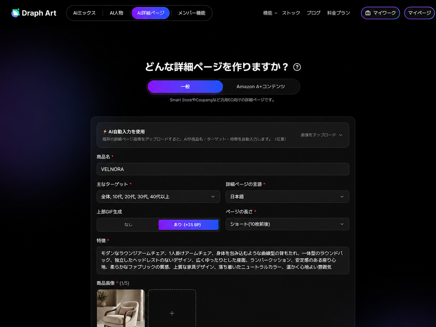This screenshot has height=327, width=436.
Task: Select the AI詳細ページ tab
Action: [151, 13]
